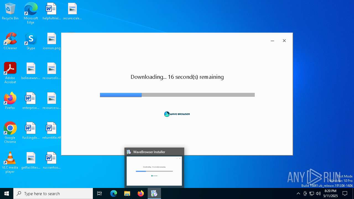
Task: Open the volume control tray icon
Action: click(318, 193)
